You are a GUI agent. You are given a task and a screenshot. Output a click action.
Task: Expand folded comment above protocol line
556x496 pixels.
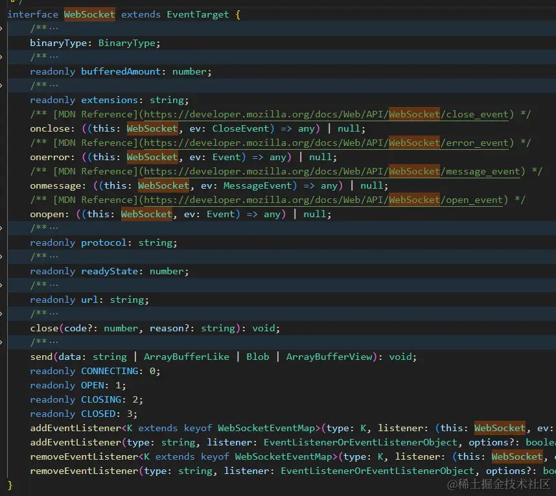[x=1, y=228]
